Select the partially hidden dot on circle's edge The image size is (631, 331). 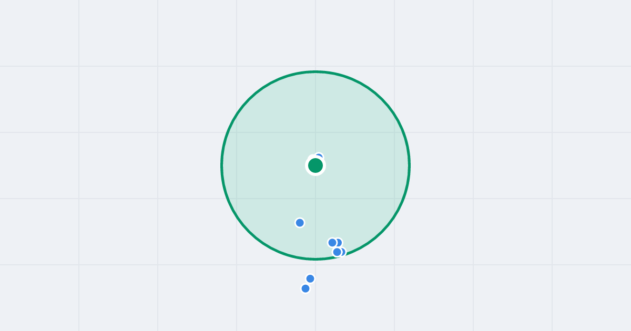(343, 252)
